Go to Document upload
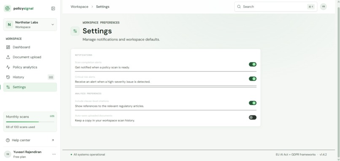Image resolution: width=340 pixels, height=161 pixels. pos(30,57)
